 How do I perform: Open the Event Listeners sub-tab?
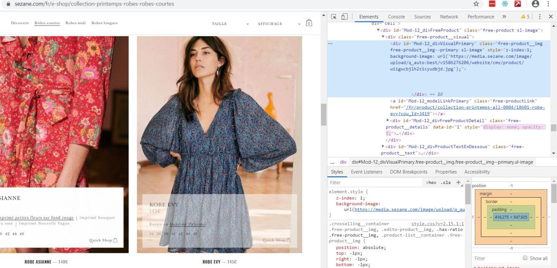[366, 172]
